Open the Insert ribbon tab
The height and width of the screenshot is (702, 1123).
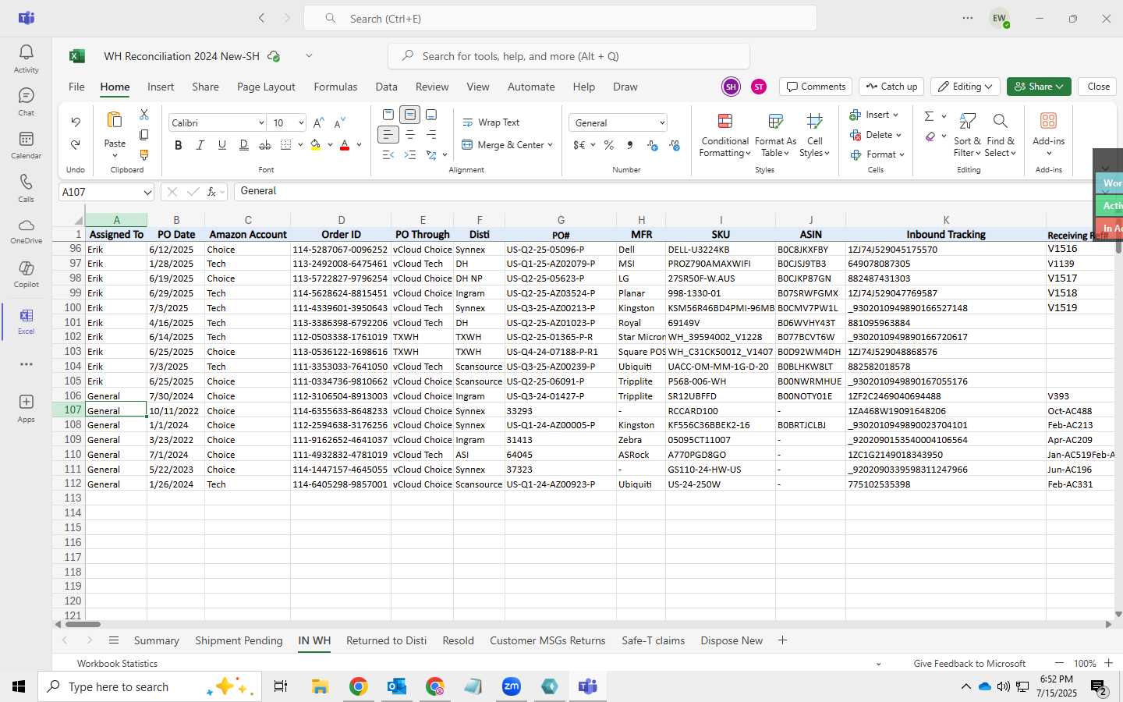161,87
